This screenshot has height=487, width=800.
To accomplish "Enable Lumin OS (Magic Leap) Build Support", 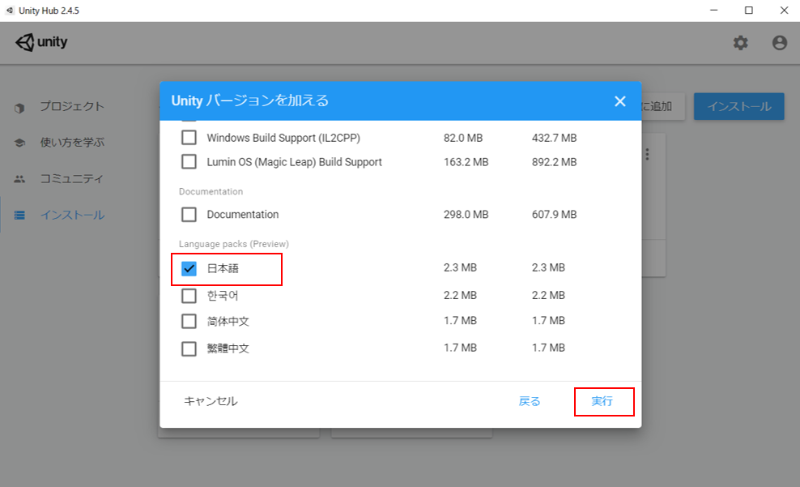I will coord(189,162).
